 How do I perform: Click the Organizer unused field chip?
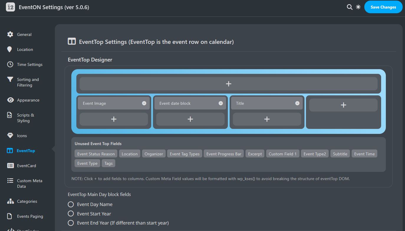154,154
